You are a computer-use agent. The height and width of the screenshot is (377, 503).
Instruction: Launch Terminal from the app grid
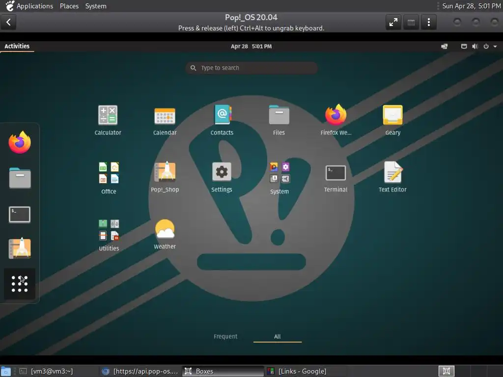[335, 178]
